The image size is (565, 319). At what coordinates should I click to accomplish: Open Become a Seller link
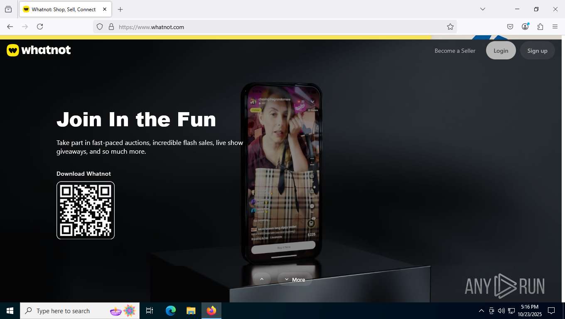coord(455,51)
